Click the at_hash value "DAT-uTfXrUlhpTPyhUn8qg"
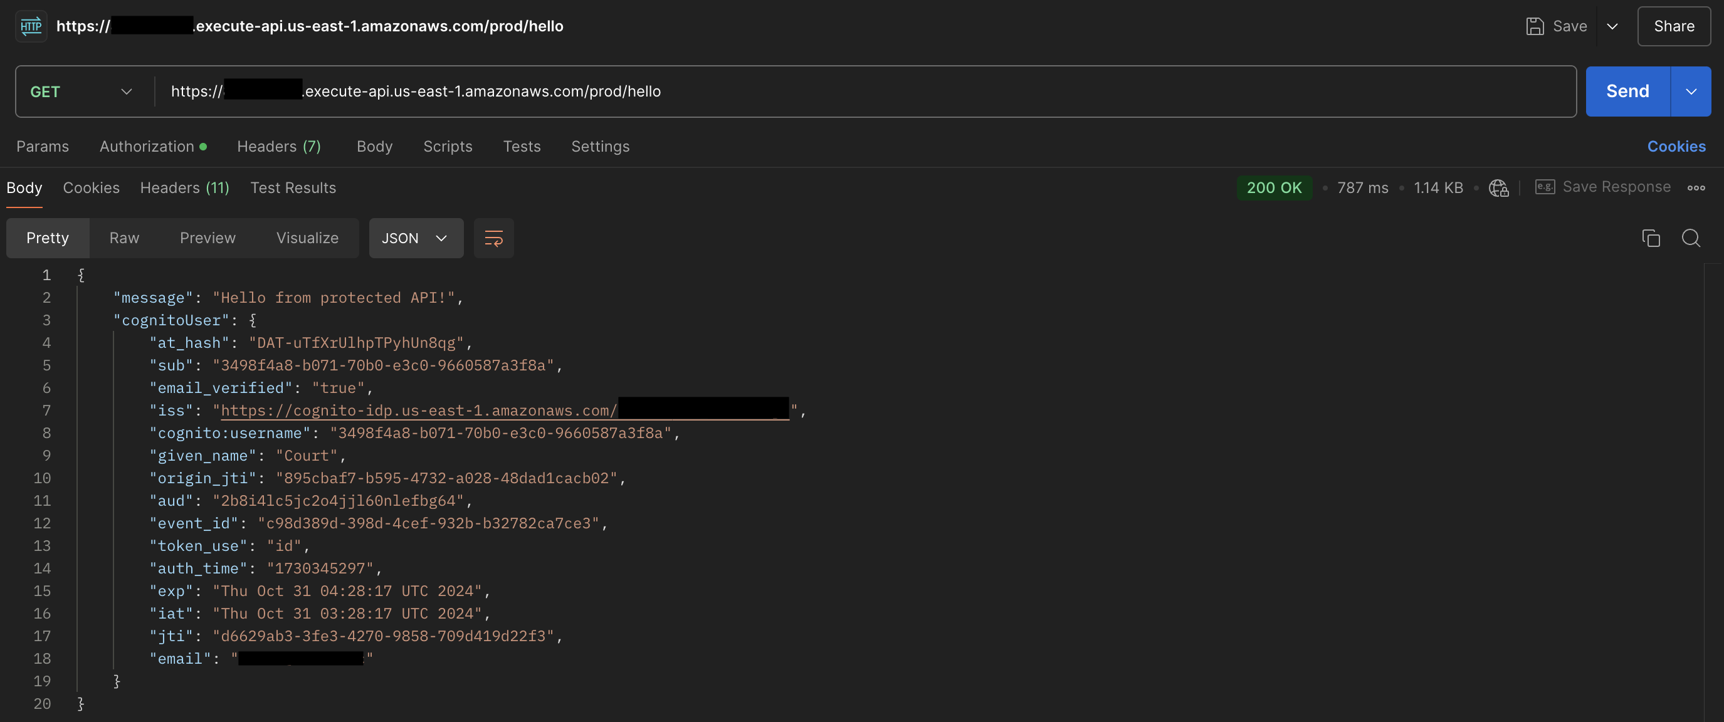Viewport: 1724px width, 722px height. pyautogui.click(x=357, y=343)
